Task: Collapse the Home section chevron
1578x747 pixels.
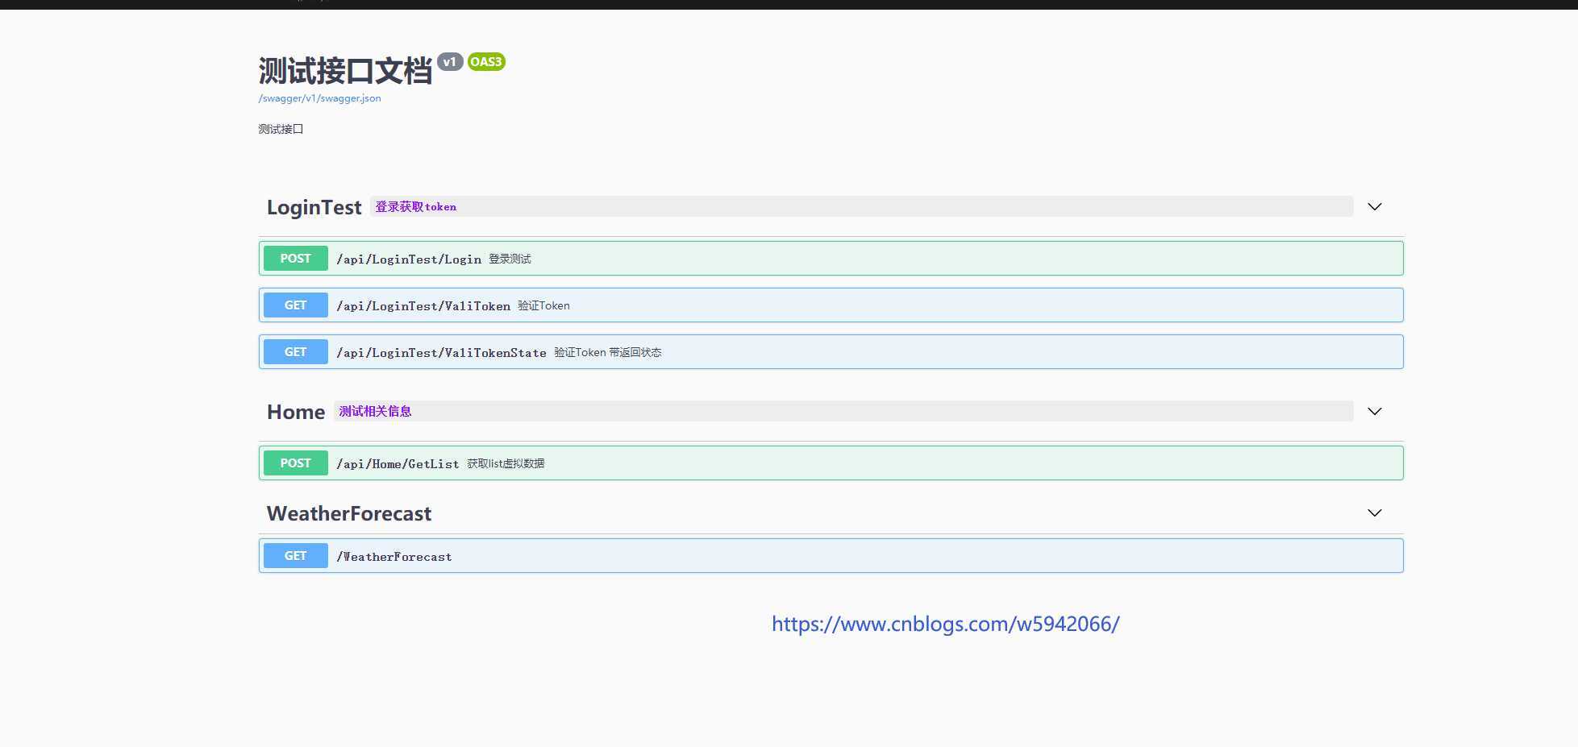Action: pos(1374,412)
